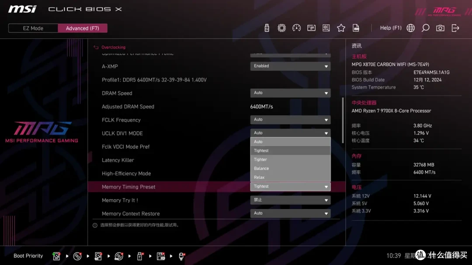Select the hard disk boot device with green check

click(x=56, y=256)
